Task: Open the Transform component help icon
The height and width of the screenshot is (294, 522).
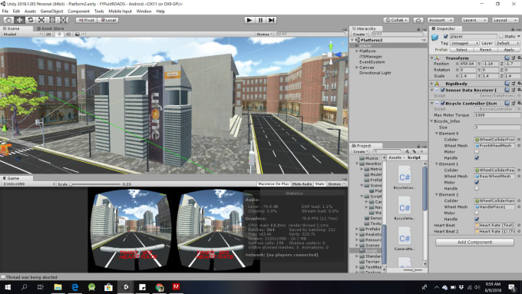Action: 507,58
